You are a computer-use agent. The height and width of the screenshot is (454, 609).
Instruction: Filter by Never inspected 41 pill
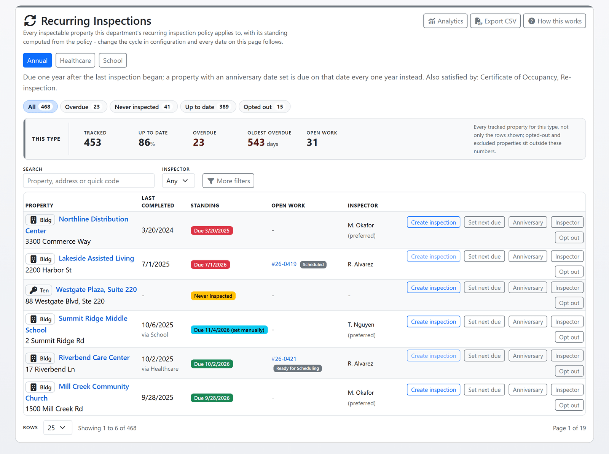(x=143, y=107)
